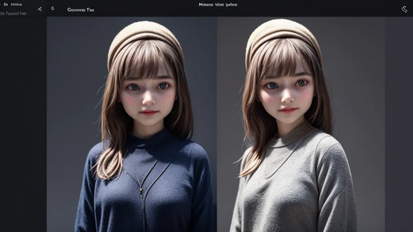413x232 pixels.
Task: Click the X icon in the top bar
Action: pos(40,9)
